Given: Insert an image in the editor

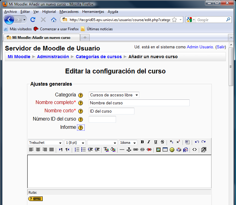Looking at the screenshot, I should [158, 150].
